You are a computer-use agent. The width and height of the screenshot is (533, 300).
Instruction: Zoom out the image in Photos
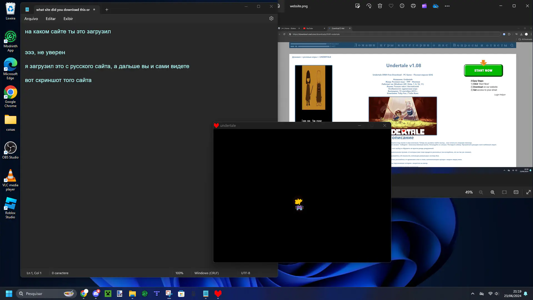(481, 192)
